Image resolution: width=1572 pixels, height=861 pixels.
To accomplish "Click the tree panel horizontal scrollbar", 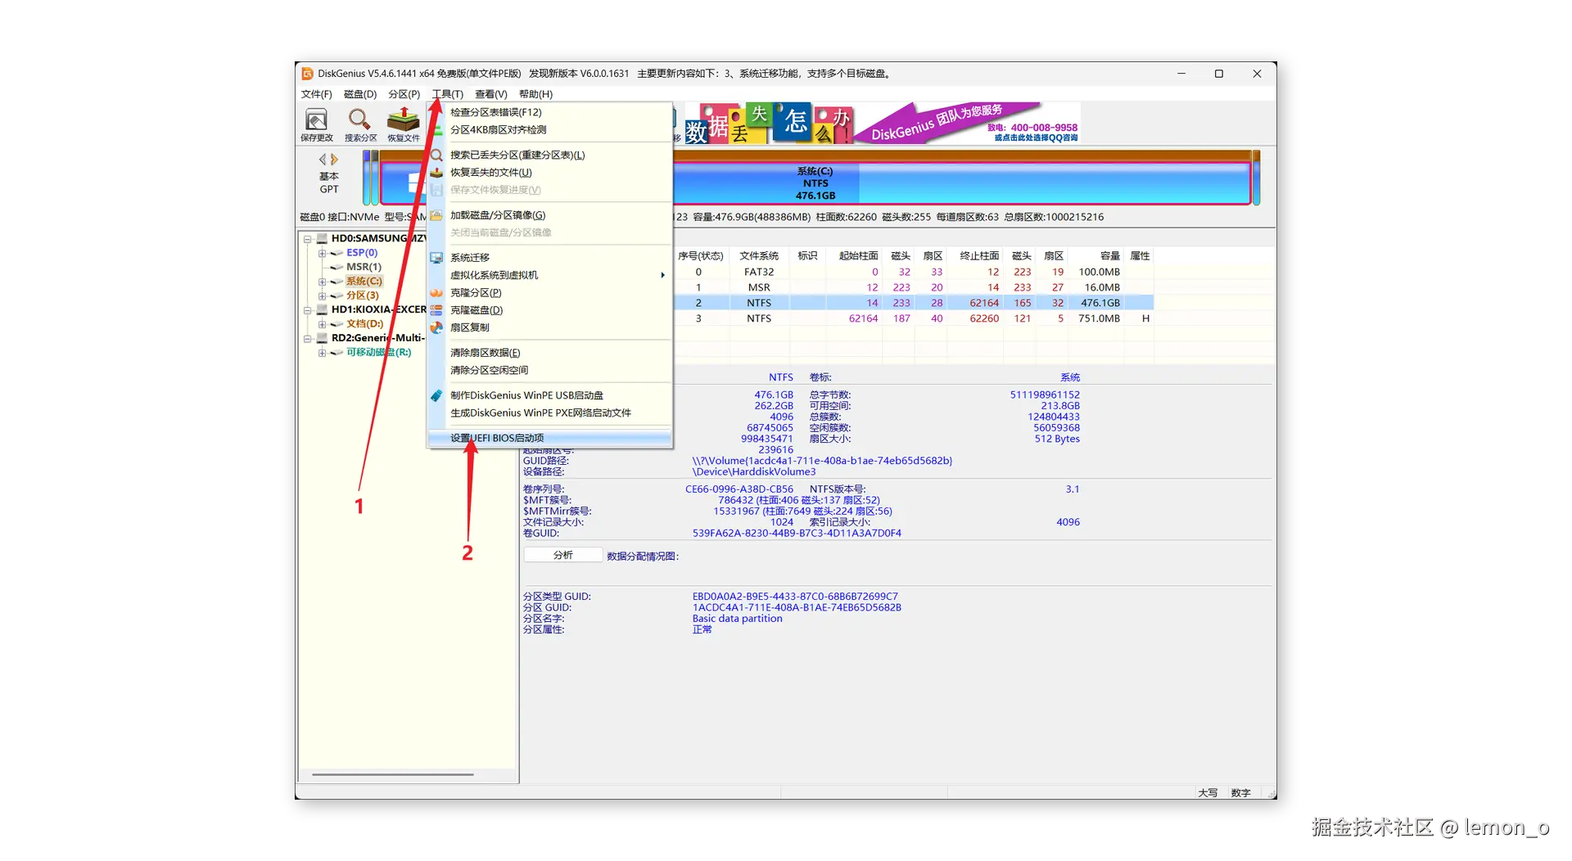I will click(393, 774).
